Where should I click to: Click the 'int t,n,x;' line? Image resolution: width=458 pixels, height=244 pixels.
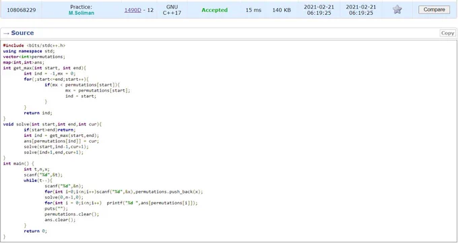coord(37,169)
